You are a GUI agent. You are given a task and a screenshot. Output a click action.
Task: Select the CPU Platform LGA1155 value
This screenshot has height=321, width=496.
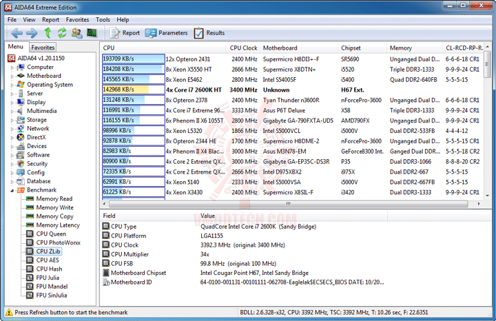coord(211,236)
